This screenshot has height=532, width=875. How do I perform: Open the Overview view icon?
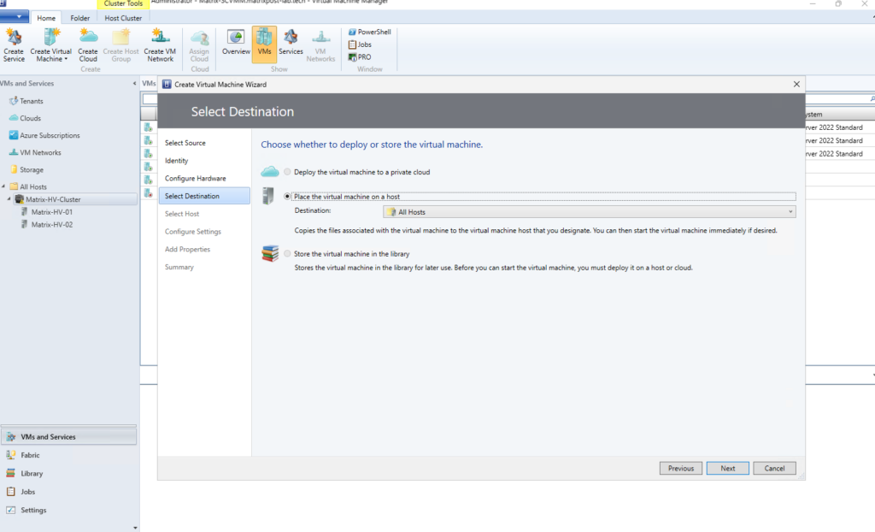click(236, 43)
